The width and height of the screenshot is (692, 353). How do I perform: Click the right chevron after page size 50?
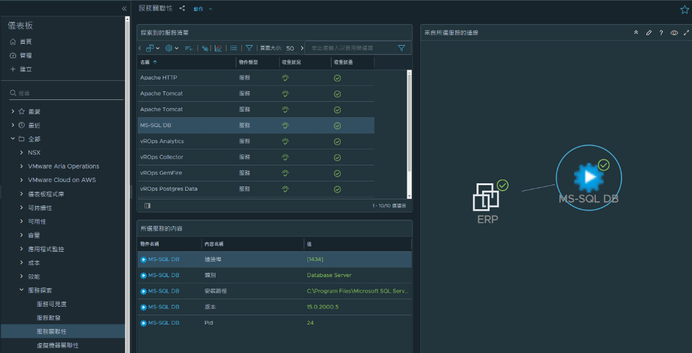coord(302,48)
